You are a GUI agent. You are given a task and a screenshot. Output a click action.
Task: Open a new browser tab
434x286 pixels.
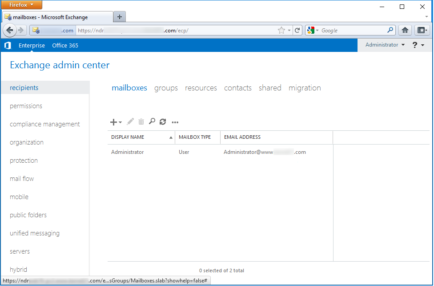point(120,17)
